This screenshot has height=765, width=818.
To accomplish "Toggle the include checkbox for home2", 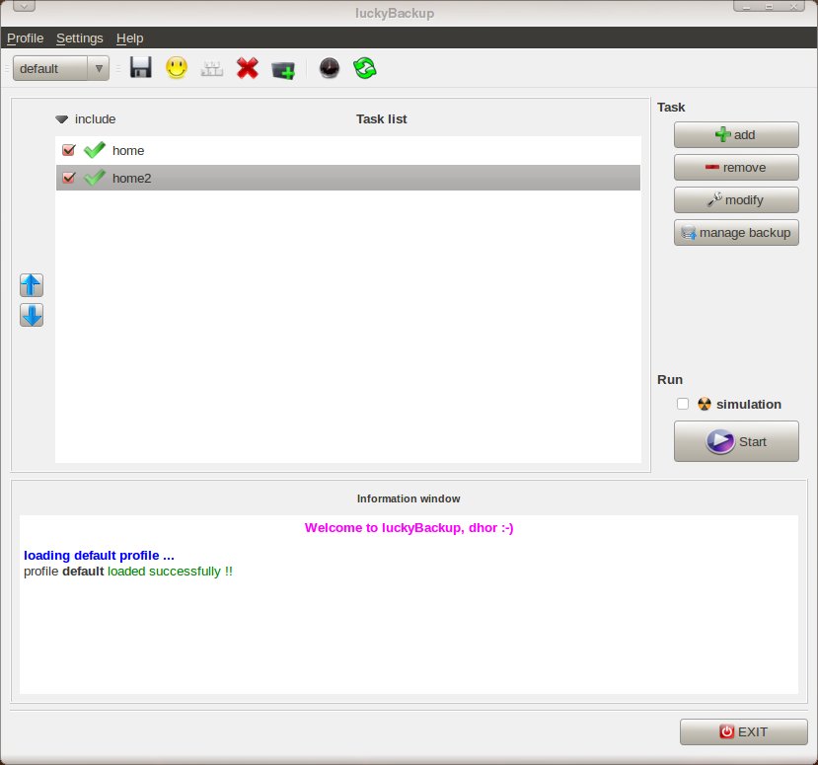I will (x=68, y=178).
